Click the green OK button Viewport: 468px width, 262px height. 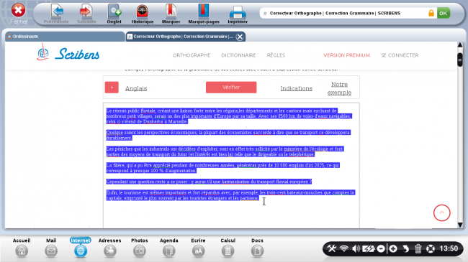tap(444, 13)
